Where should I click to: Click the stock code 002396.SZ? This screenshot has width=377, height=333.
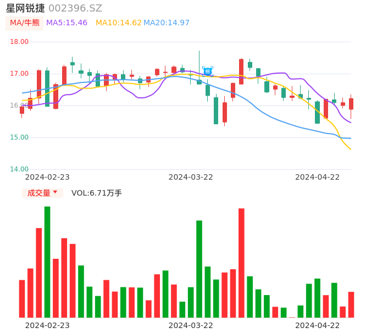pos(75,8)
